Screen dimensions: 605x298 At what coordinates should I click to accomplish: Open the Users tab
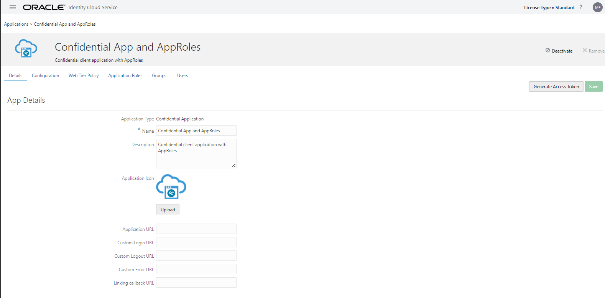(x=182, y=76)
